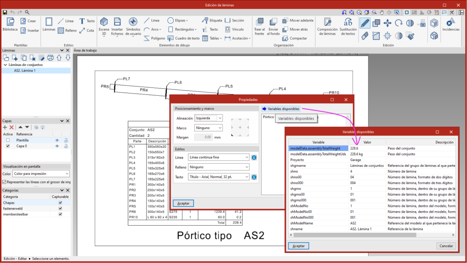
Task: Toggle visibility eye of Capa 0
Action: click(x=57, y=146)
